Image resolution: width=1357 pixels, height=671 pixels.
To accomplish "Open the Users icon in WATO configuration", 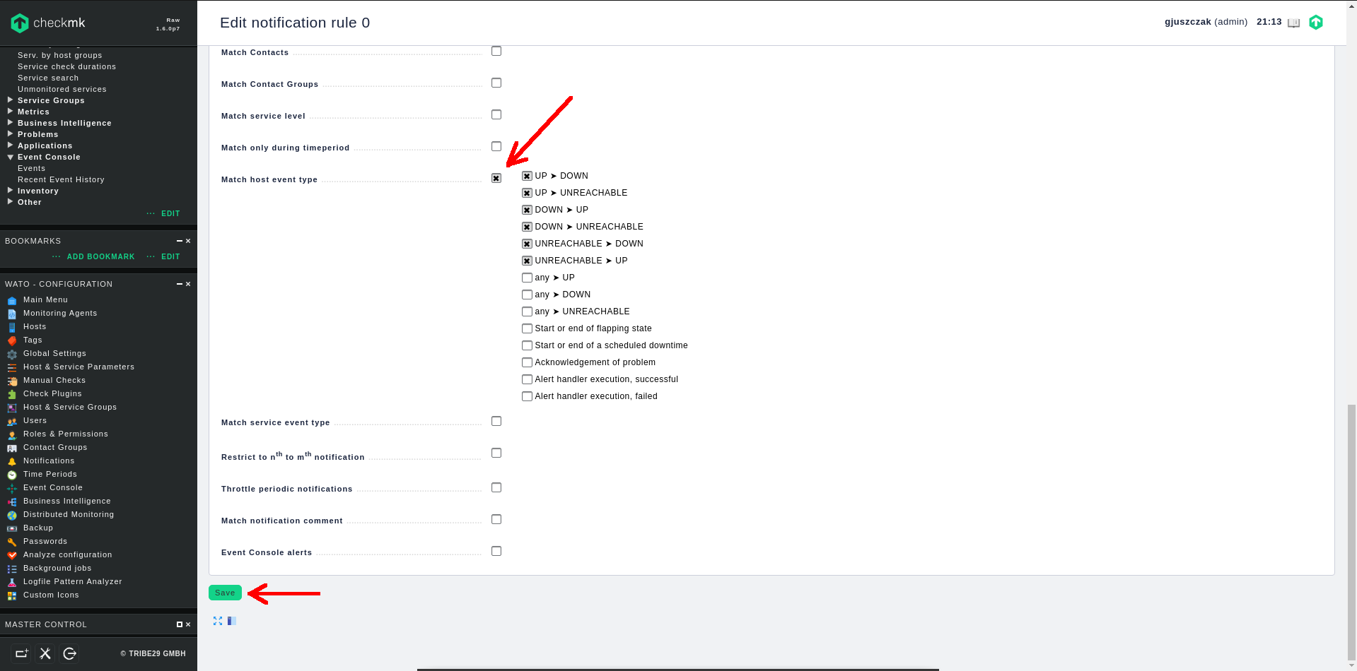I will (12, 421).
